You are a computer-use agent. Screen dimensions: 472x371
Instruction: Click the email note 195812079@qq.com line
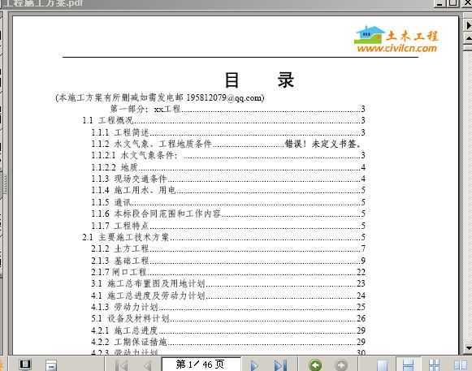pos(160,97)
